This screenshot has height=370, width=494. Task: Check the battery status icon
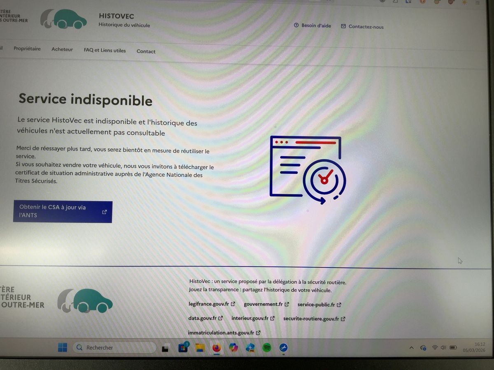click(x=453, y=348)
